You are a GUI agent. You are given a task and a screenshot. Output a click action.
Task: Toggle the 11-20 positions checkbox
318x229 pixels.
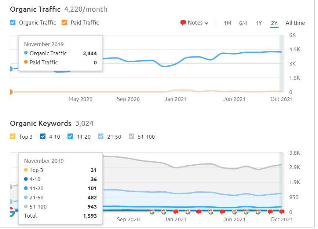[x=70, y=136]
